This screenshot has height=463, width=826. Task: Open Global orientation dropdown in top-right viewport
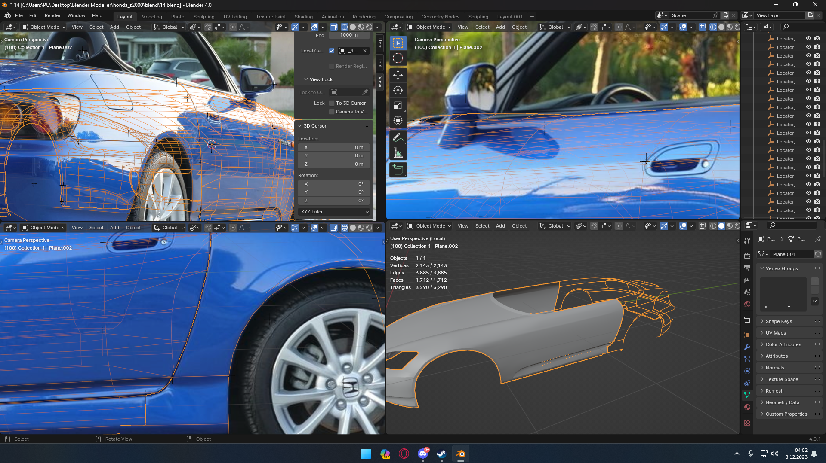555,27
